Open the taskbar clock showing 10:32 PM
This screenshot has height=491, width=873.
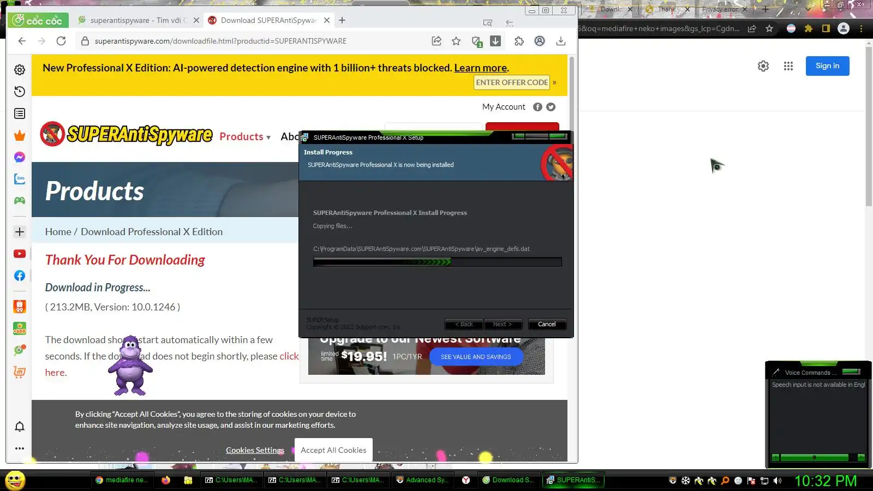pos(825,481)
